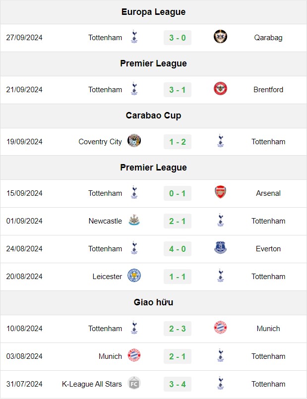Open the 3 - 4 K-League match score
This screenshot has width=307, height=399.
(178, 384)
